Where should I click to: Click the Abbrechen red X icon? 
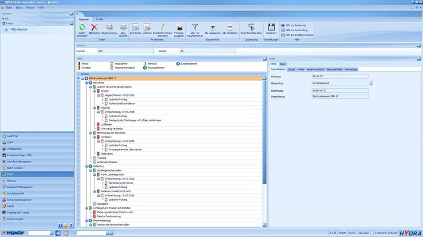[95, 27]
